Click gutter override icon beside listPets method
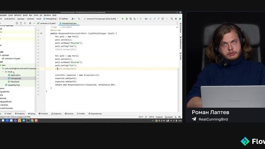The image size is (265, 149). (x=41, y=34)
